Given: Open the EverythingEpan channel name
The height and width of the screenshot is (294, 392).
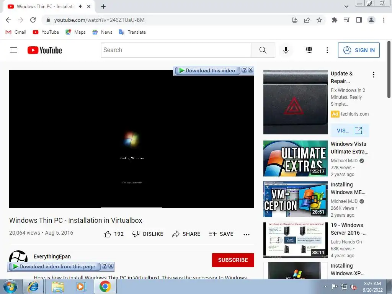Looking at the screenshot, I should [52, 256].
